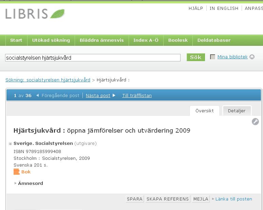
Task: Select ISBN 9789185999408 text
Action: point(37,151)
